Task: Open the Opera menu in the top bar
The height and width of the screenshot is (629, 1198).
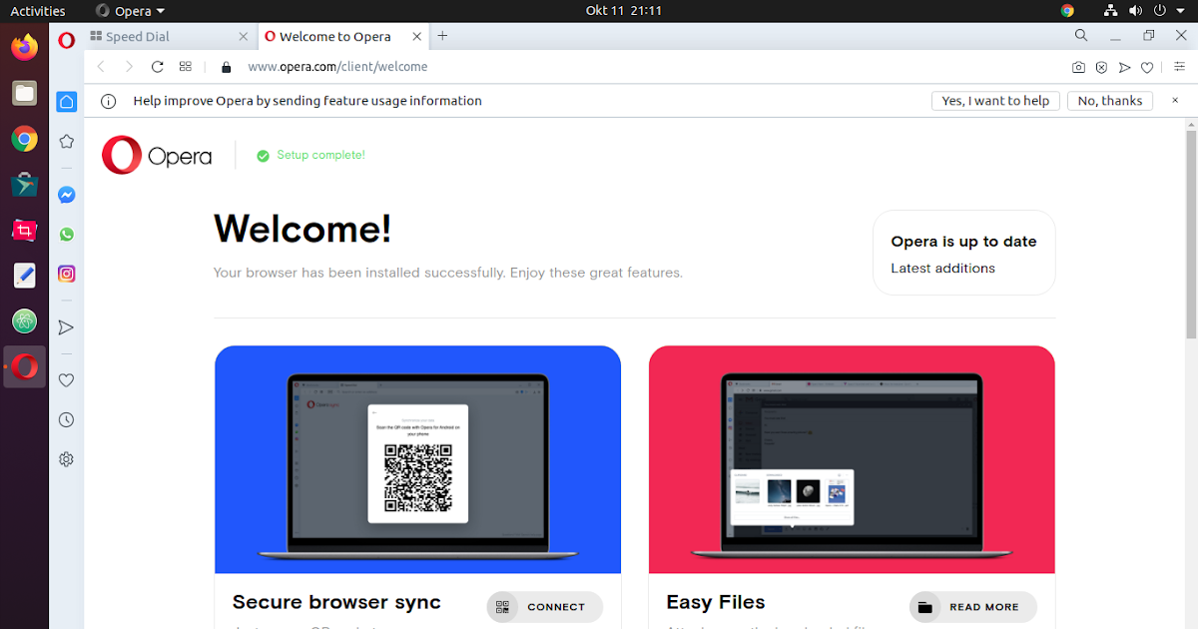Action: [x=129, y=11]
